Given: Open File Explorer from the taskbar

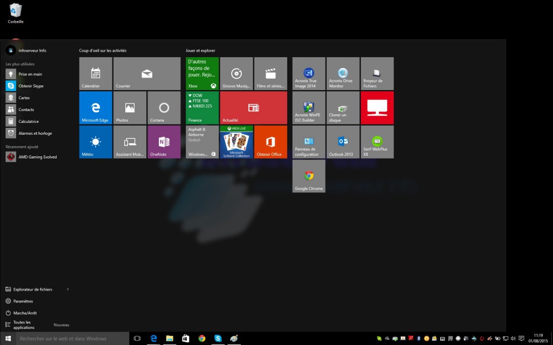Looking at the screenshot, I should coord(170,339).
